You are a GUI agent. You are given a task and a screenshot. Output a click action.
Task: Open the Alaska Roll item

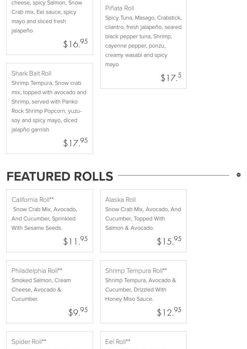(120, 200)
